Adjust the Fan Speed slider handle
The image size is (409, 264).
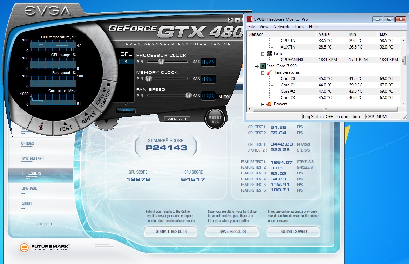[188, 95]
